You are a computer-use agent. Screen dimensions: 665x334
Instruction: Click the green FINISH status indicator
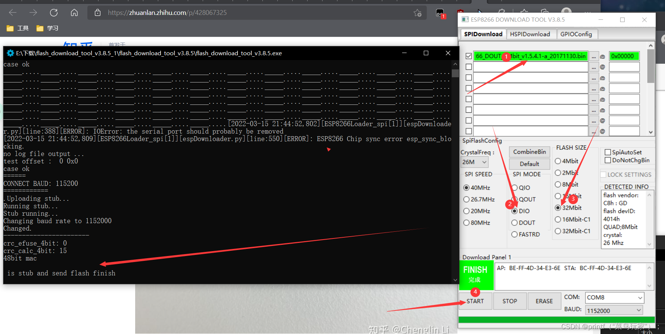(476, 275)
